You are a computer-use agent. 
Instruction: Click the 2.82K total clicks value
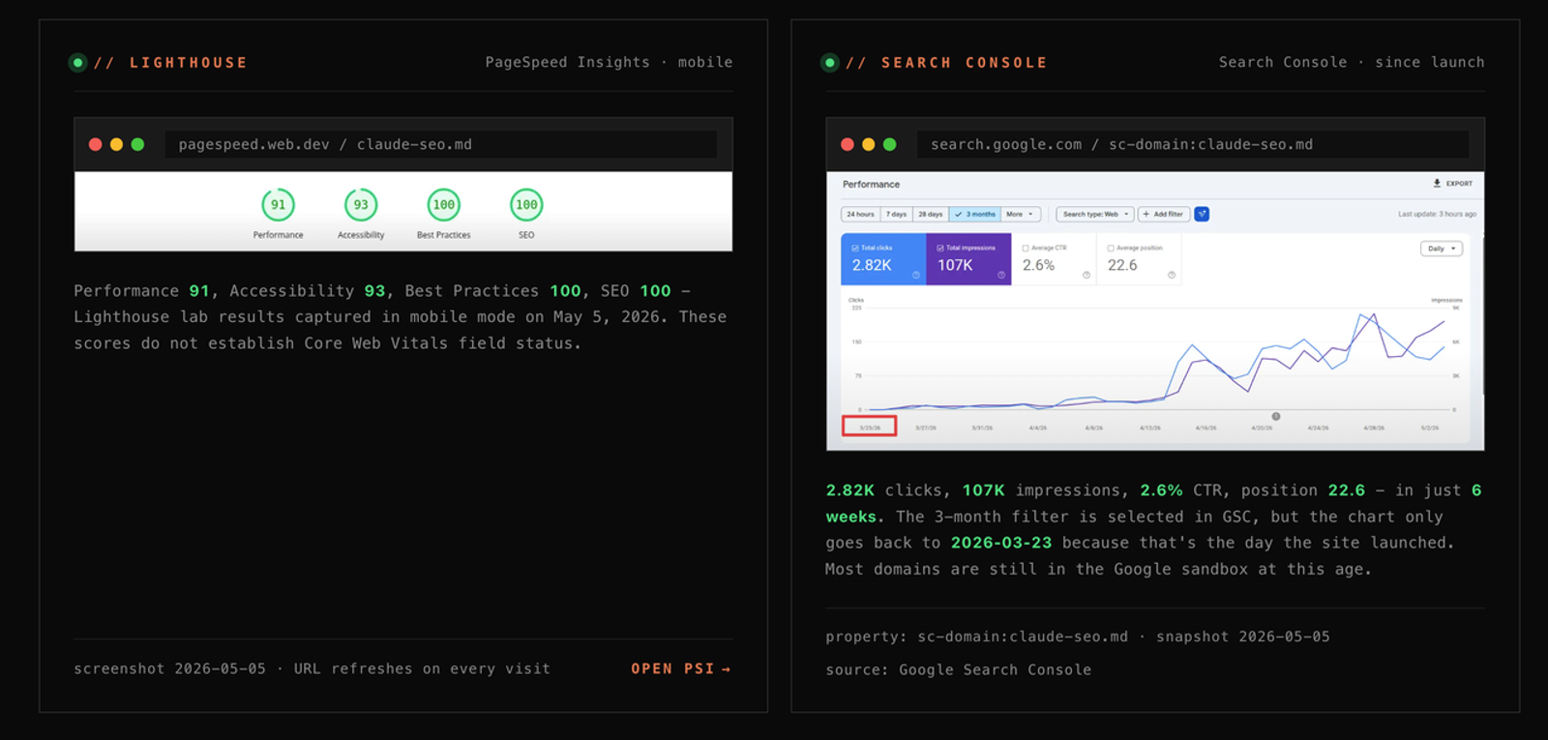point(872,265)
